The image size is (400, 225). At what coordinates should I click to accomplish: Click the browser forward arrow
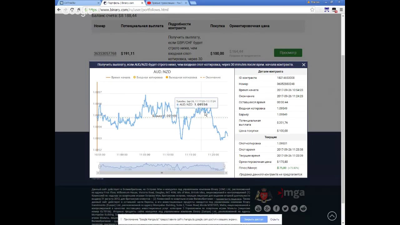pyautogui.click(x=65, y=10)
